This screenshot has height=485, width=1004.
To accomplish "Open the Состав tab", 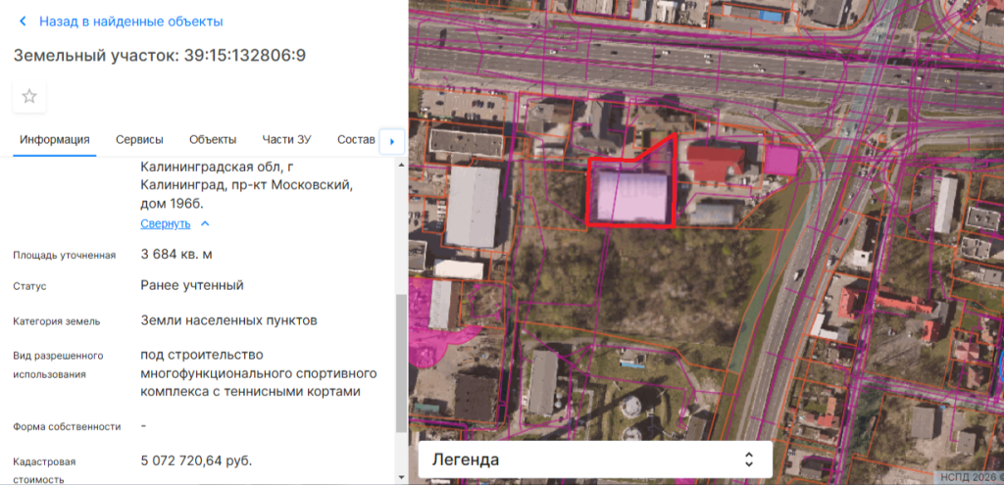I will coord(355,140).
